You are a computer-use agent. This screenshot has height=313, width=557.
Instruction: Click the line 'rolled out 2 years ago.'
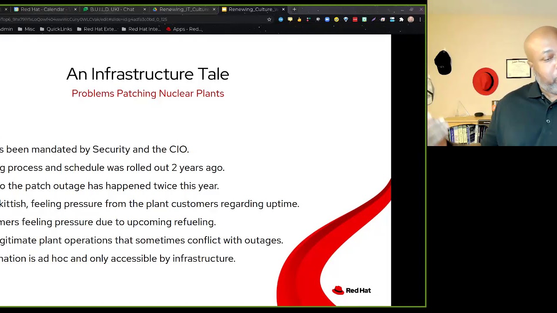click(x=175, y=167)
